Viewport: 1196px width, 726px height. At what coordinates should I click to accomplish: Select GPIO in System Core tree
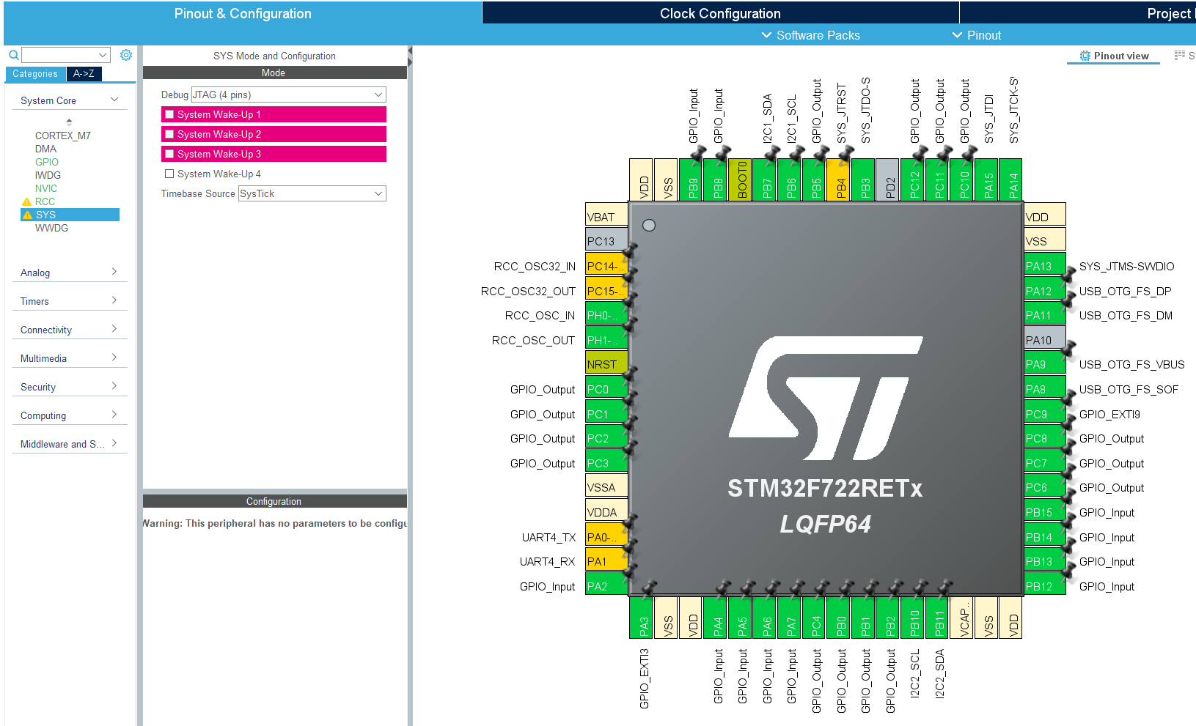point(47,162)
